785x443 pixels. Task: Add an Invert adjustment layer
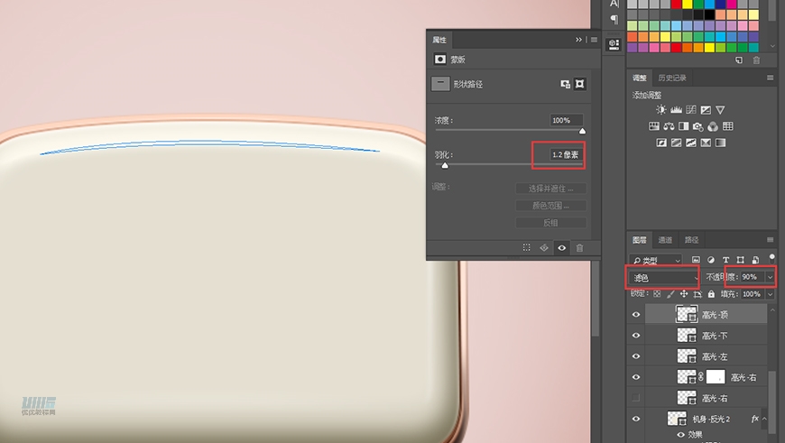(x=661, y=143)
